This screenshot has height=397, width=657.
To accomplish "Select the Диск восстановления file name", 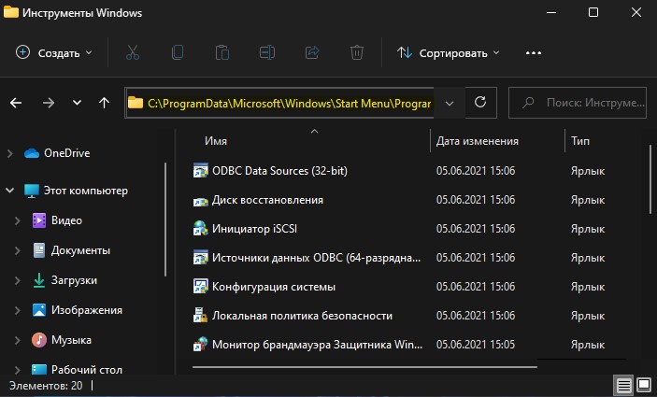I will [267, 200].
